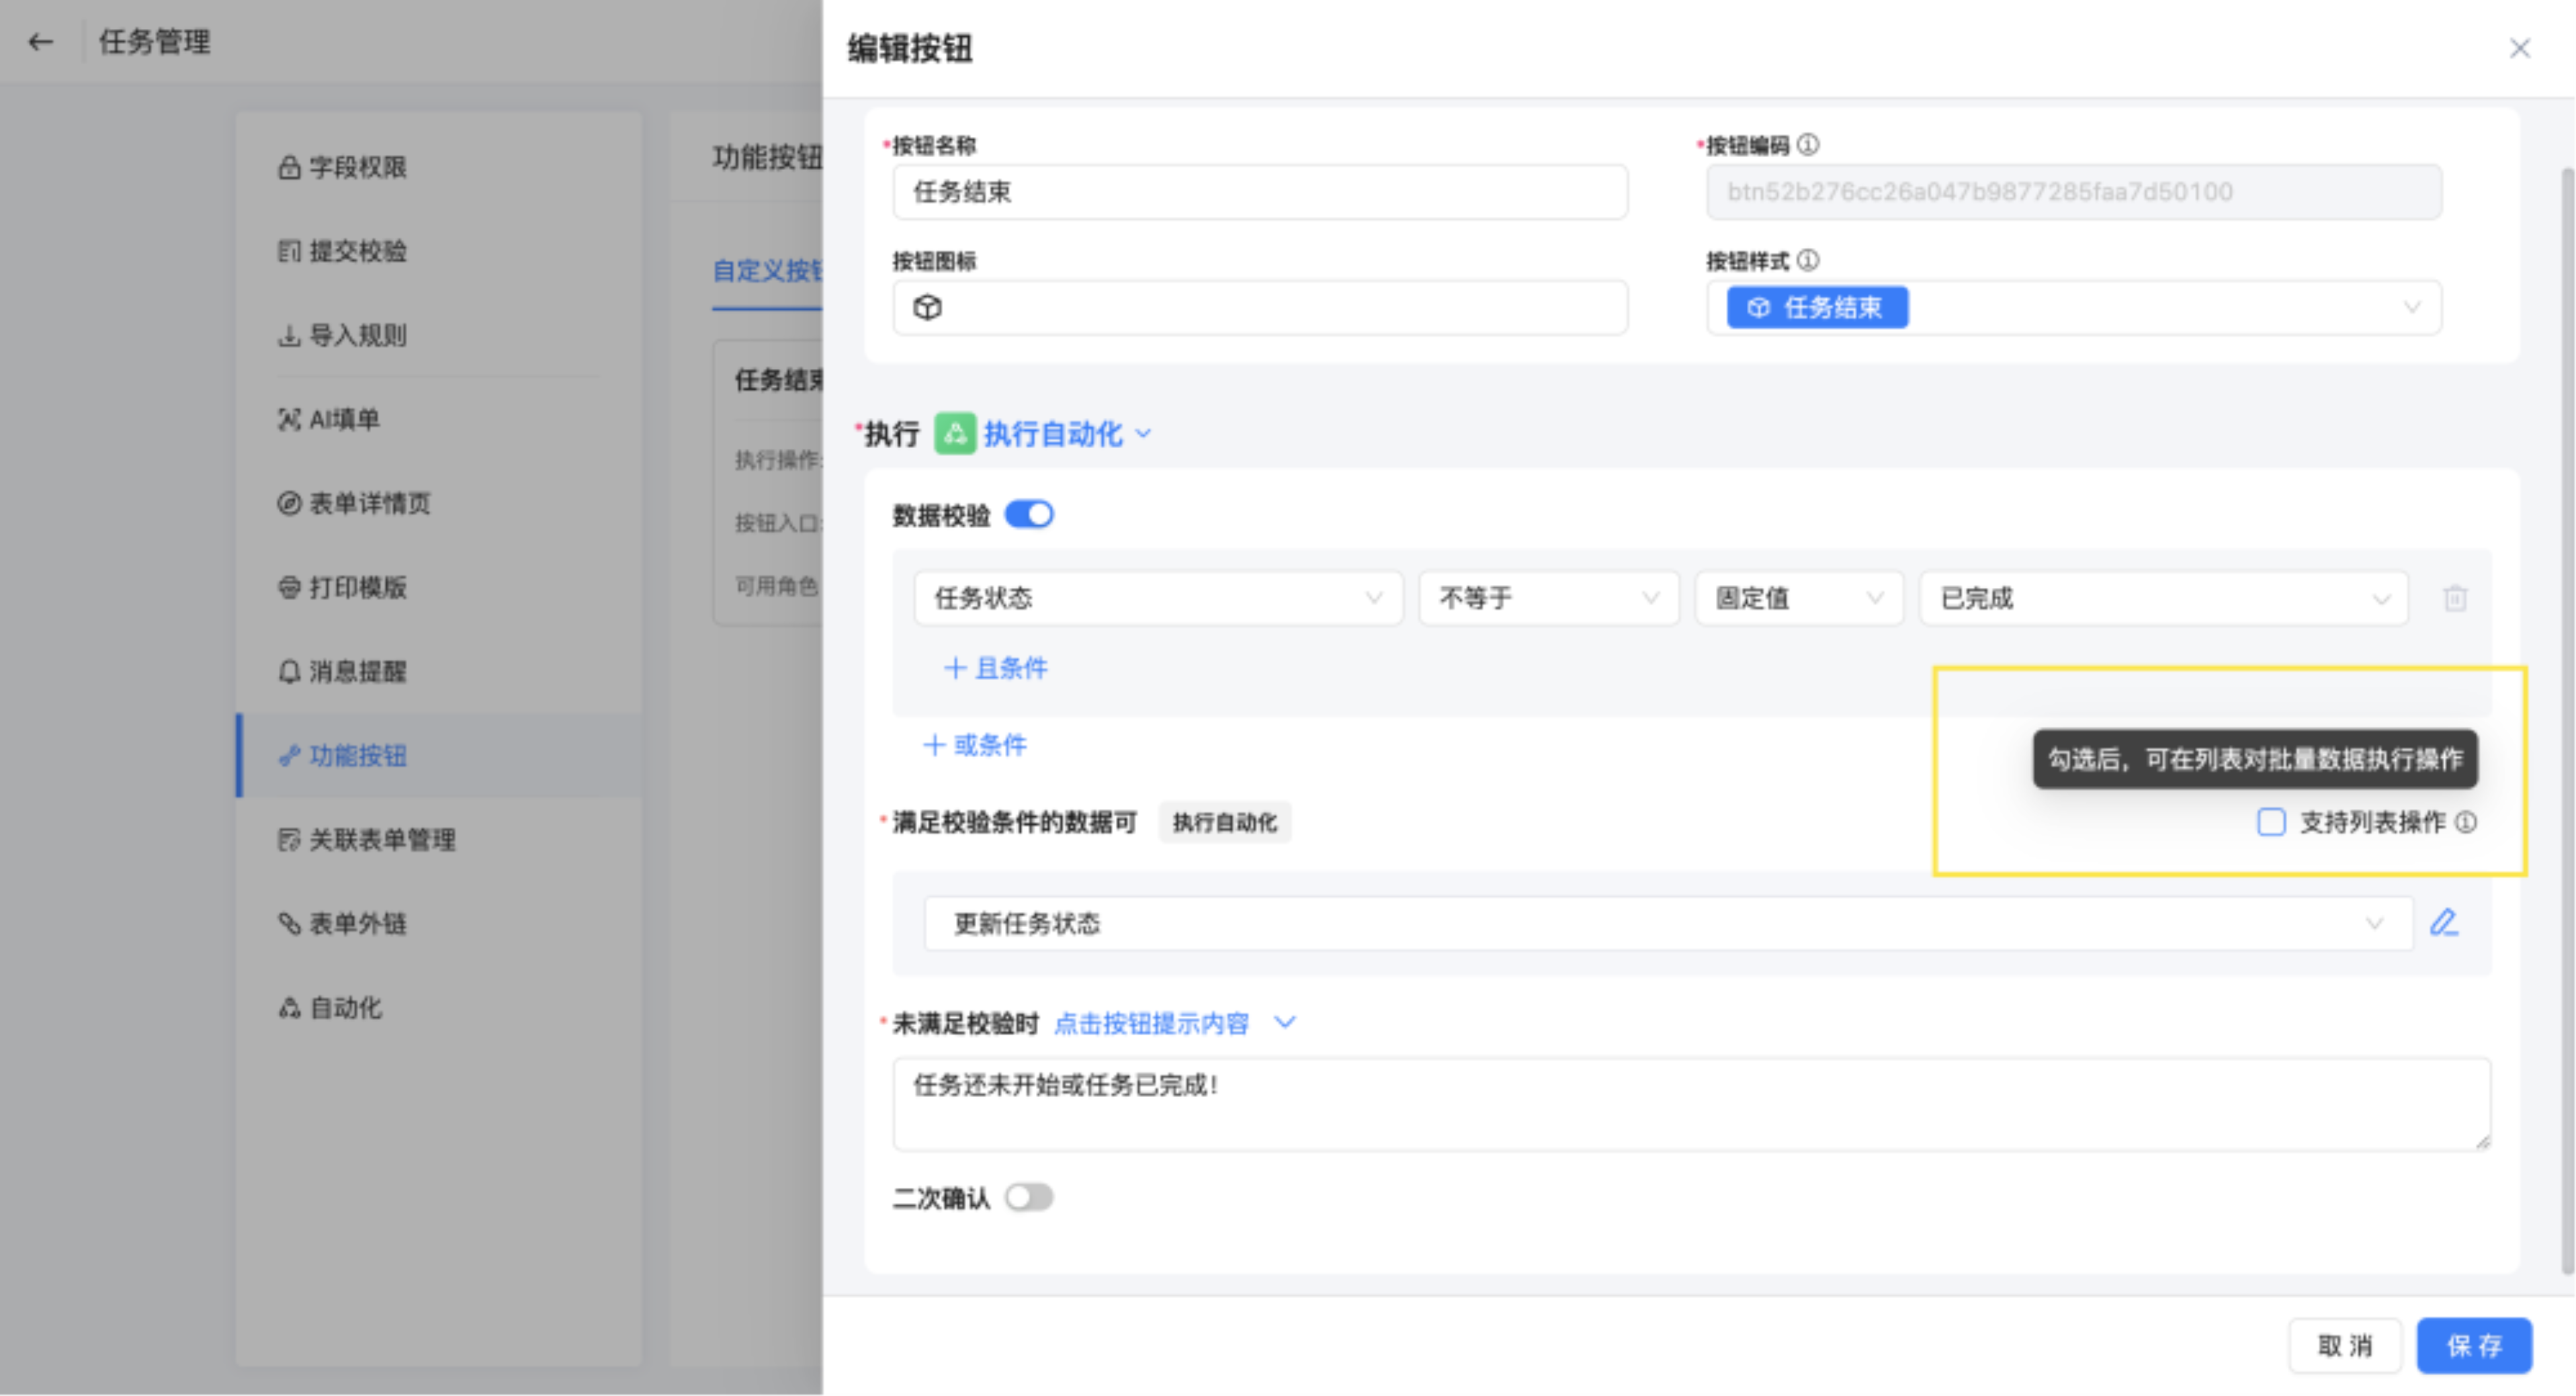Click the cube icon in 按钮图标 field
The width and height of the screenshot is (2576, 1396).
click(927, 307)
